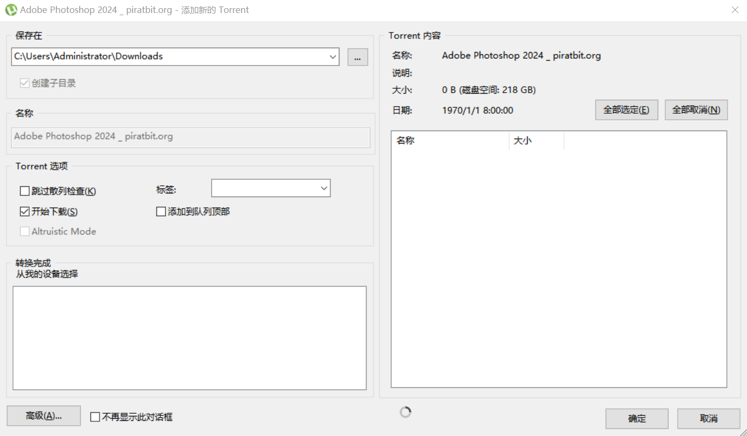The image size is (747, 436).
Task: Open folder browser with the "..." button
Action: tap(357, 57)
